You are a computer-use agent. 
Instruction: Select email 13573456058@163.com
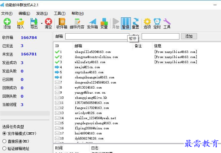coord(92,103)
